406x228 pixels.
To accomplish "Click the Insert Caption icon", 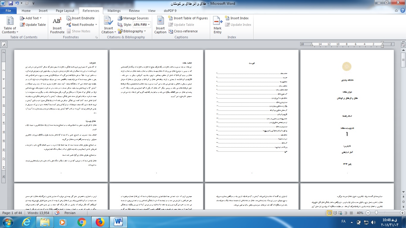I will (x=160, y=21).
